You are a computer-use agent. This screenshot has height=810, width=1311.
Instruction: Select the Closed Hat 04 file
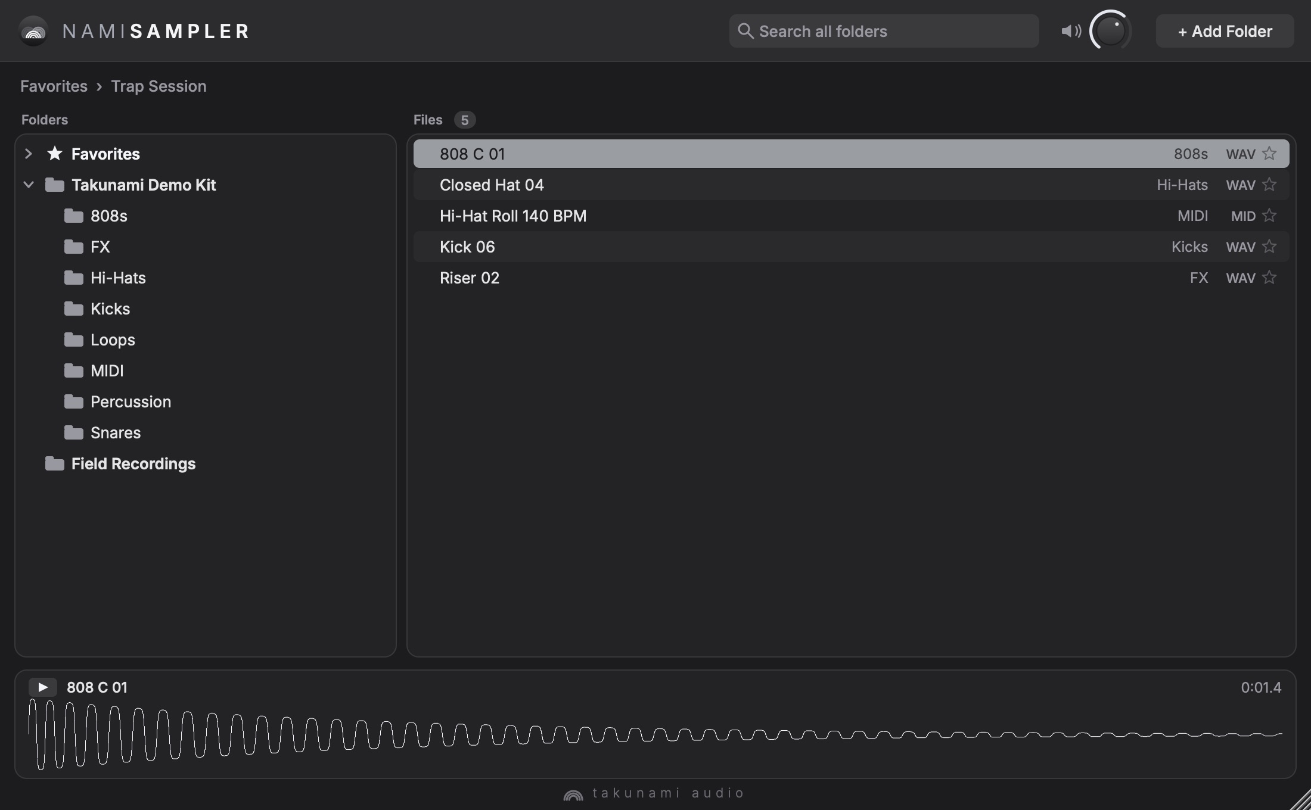point(851,185)
